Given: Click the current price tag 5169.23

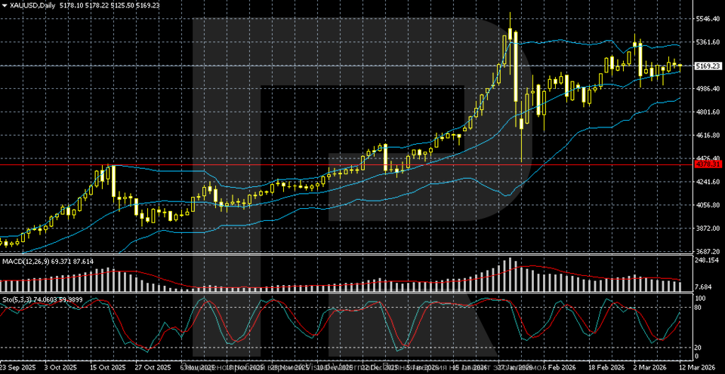Looking at the screenshot, I should coord(708,66).
